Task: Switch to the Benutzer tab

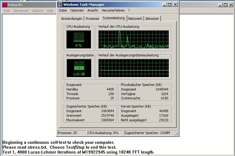Action: 152,19
